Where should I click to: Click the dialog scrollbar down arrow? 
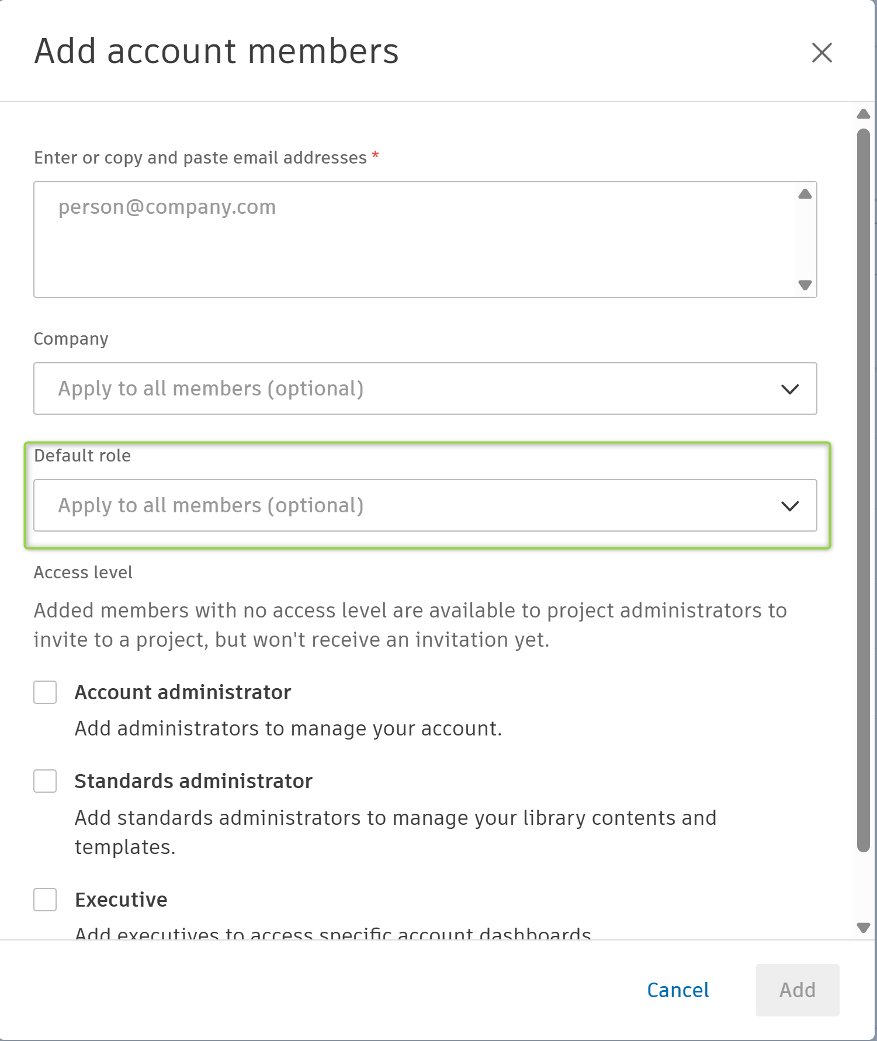pos(864,928)
